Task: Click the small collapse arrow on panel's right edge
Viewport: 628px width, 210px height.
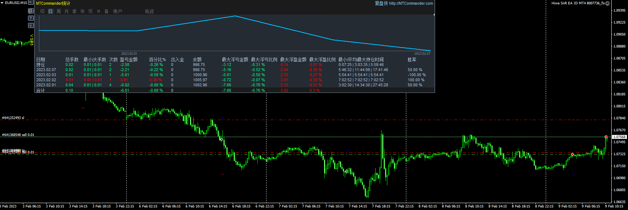Action: [434, 15]
